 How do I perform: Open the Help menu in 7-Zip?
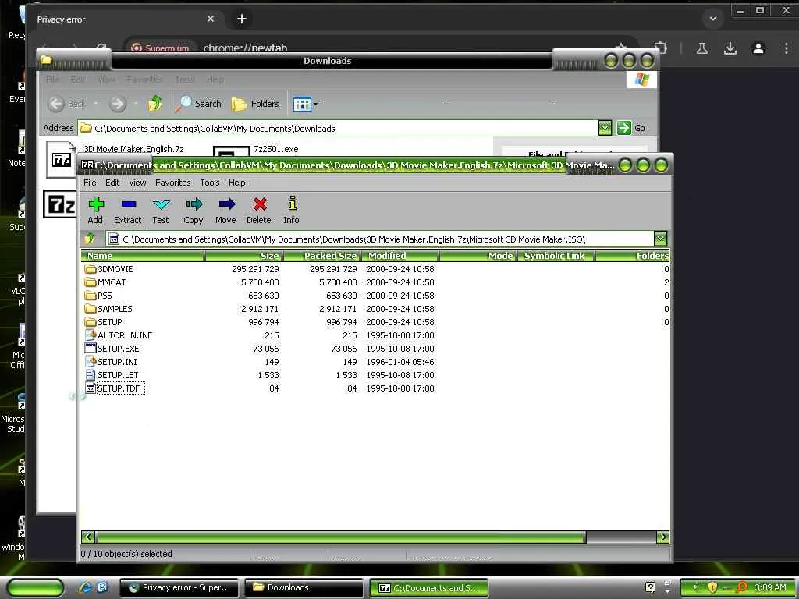[237, 183]
